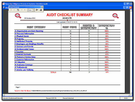This screenshot has width=135, height=102.
Task: Click the Page 1 footer label
Action: pos(18,87)
